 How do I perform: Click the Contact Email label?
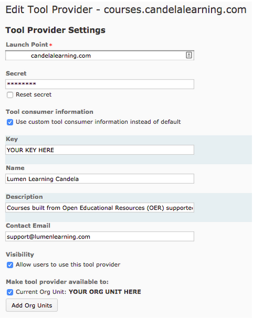click(x=28, y=225)
